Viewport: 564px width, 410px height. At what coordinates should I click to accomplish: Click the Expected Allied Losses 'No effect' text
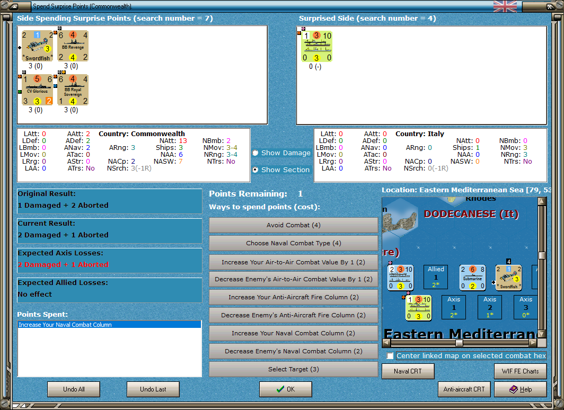(x=35, y=294)
